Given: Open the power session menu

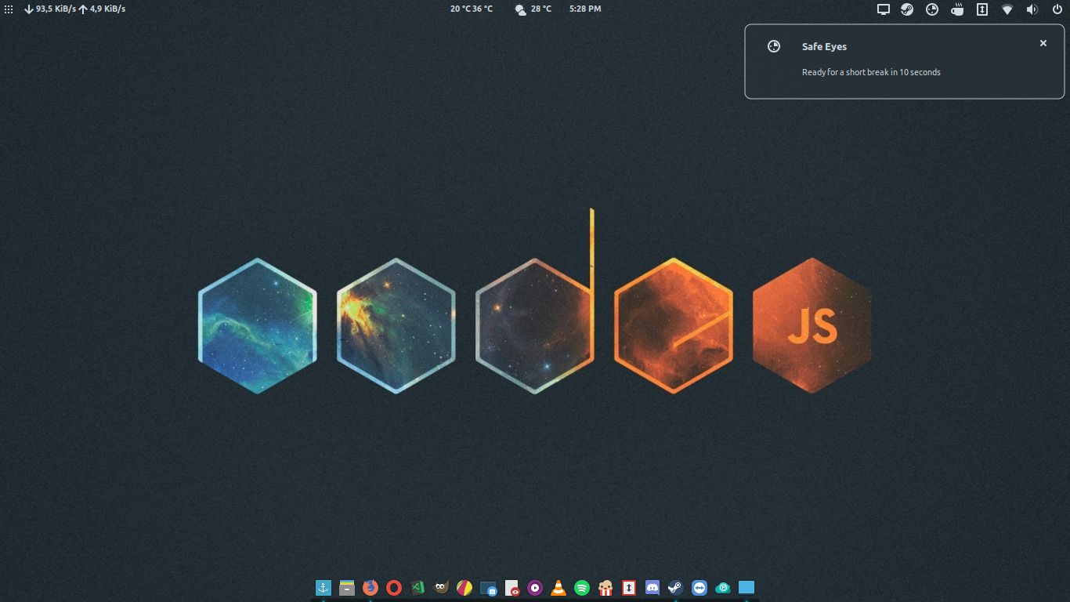Looking at the screenshot, I should 1057,9.
